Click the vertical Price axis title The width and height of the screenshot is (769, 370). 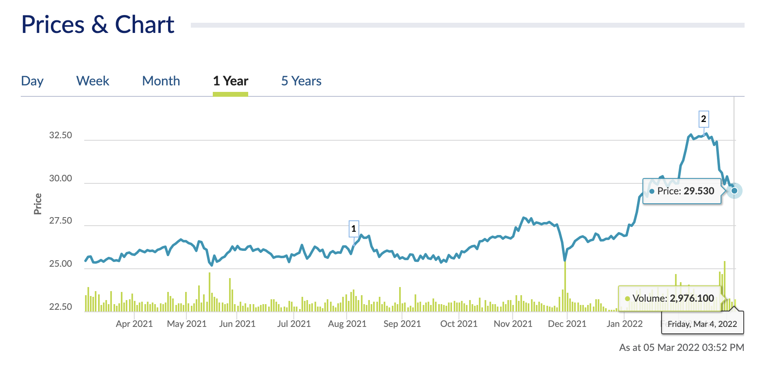[x=38, y=204]
